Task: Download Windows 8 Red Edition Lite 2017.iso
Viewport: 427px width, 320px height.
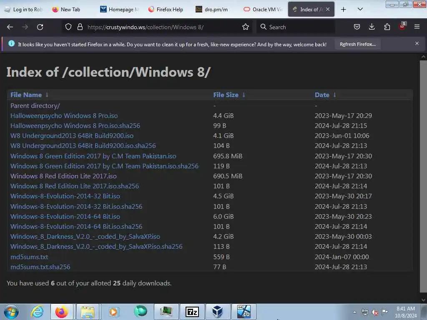Action: click(63, 176)
